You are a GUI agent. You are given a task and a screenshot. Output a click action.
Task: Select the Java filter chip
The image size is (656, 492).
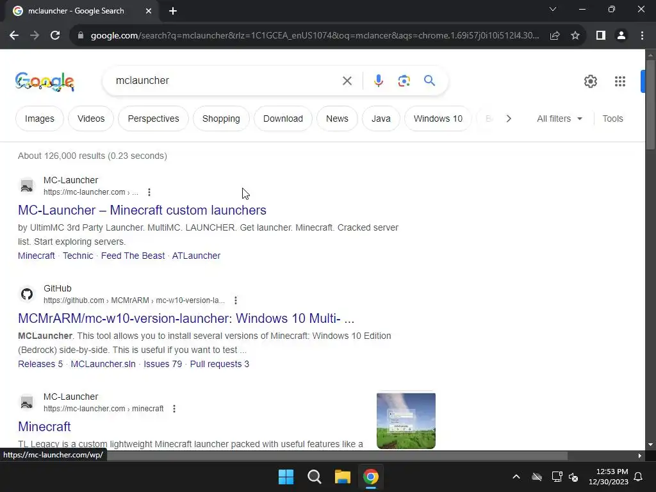[381, 119]
